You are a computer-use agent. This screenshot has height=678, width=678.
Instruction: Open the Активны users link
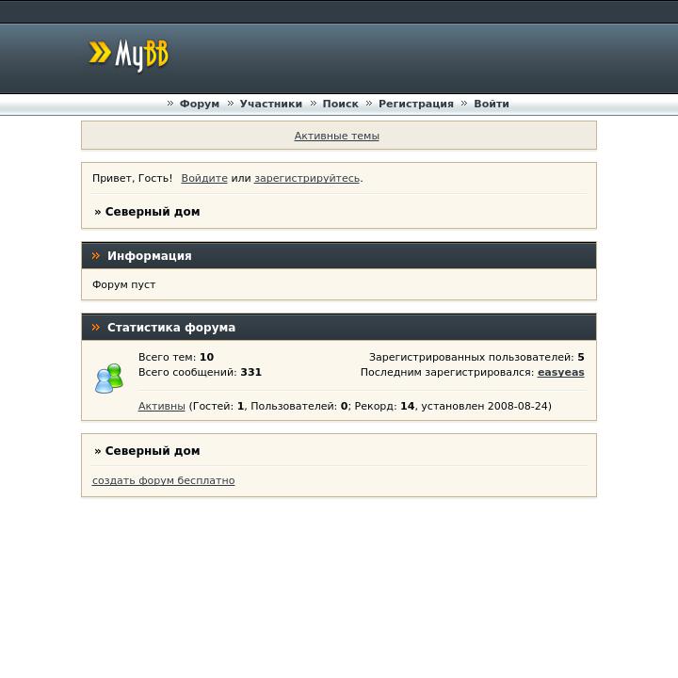coord(161,406)
